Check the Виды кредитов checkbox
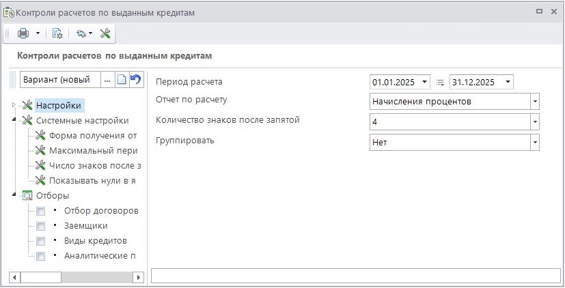Screen dimensions: 565x288 tap(41, 241)
